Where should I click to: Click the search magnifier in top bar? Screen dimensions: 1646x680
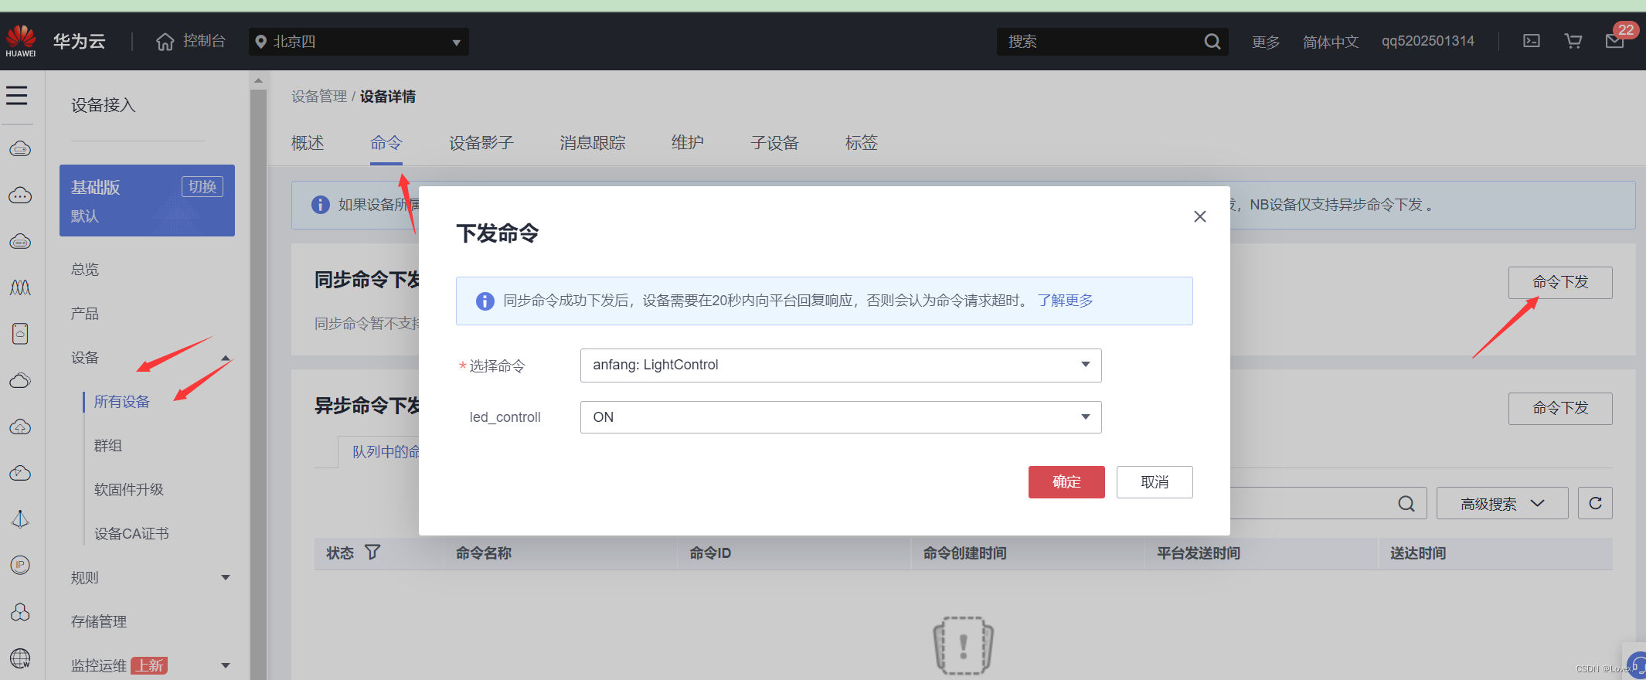(x=1212, y=41)
